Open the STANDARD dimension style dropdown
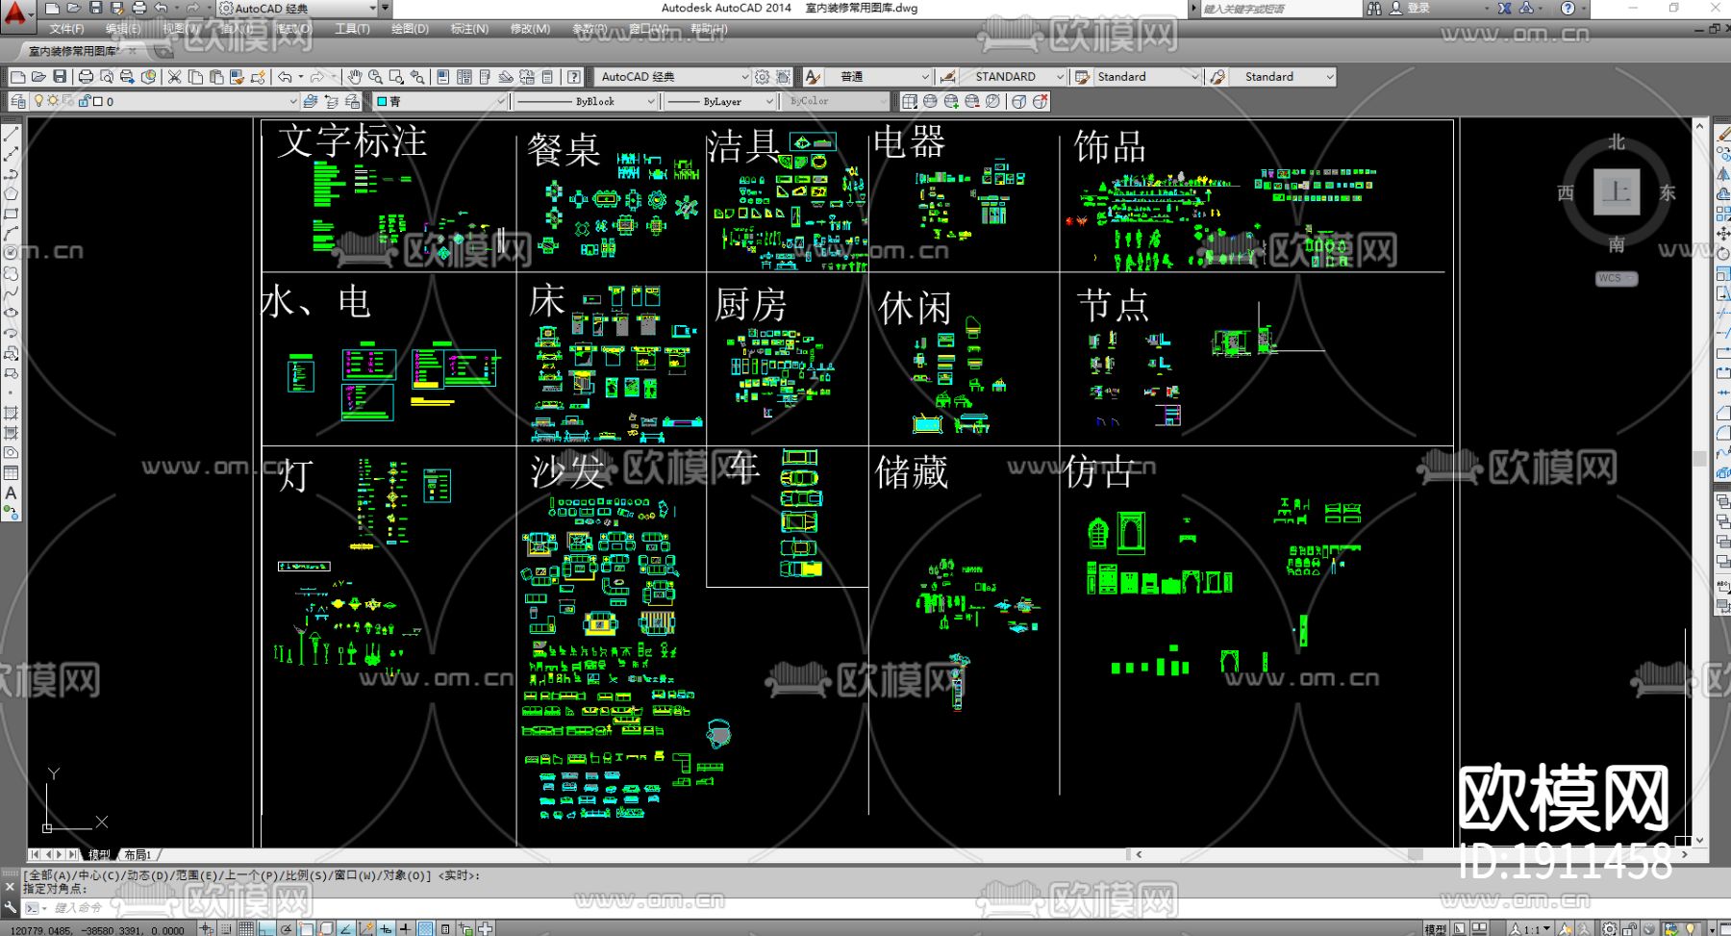The width and height of the screenshot is (1731, 936). click(1060, 77)
